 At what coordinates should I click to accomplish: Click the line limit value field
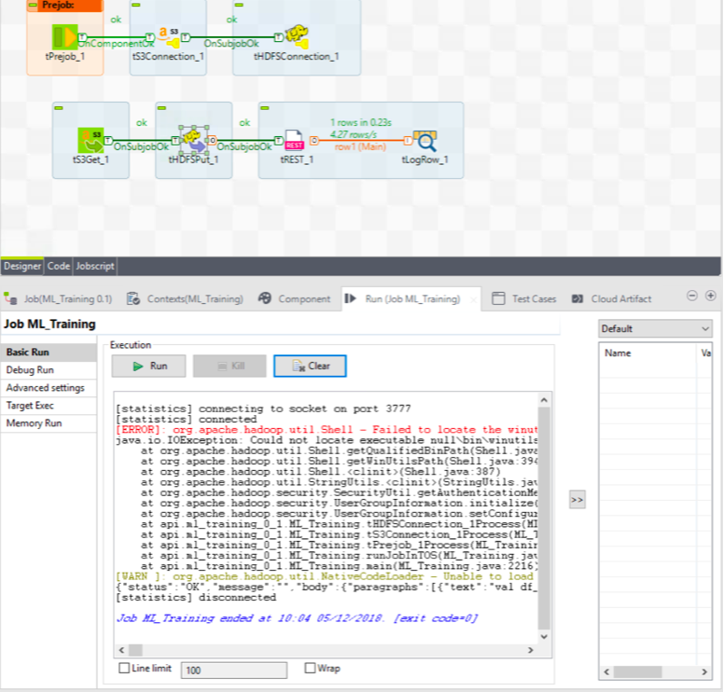233,670
